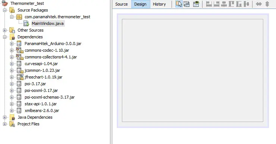Click the Java Dependencies folder icon

tap(12, 117)
